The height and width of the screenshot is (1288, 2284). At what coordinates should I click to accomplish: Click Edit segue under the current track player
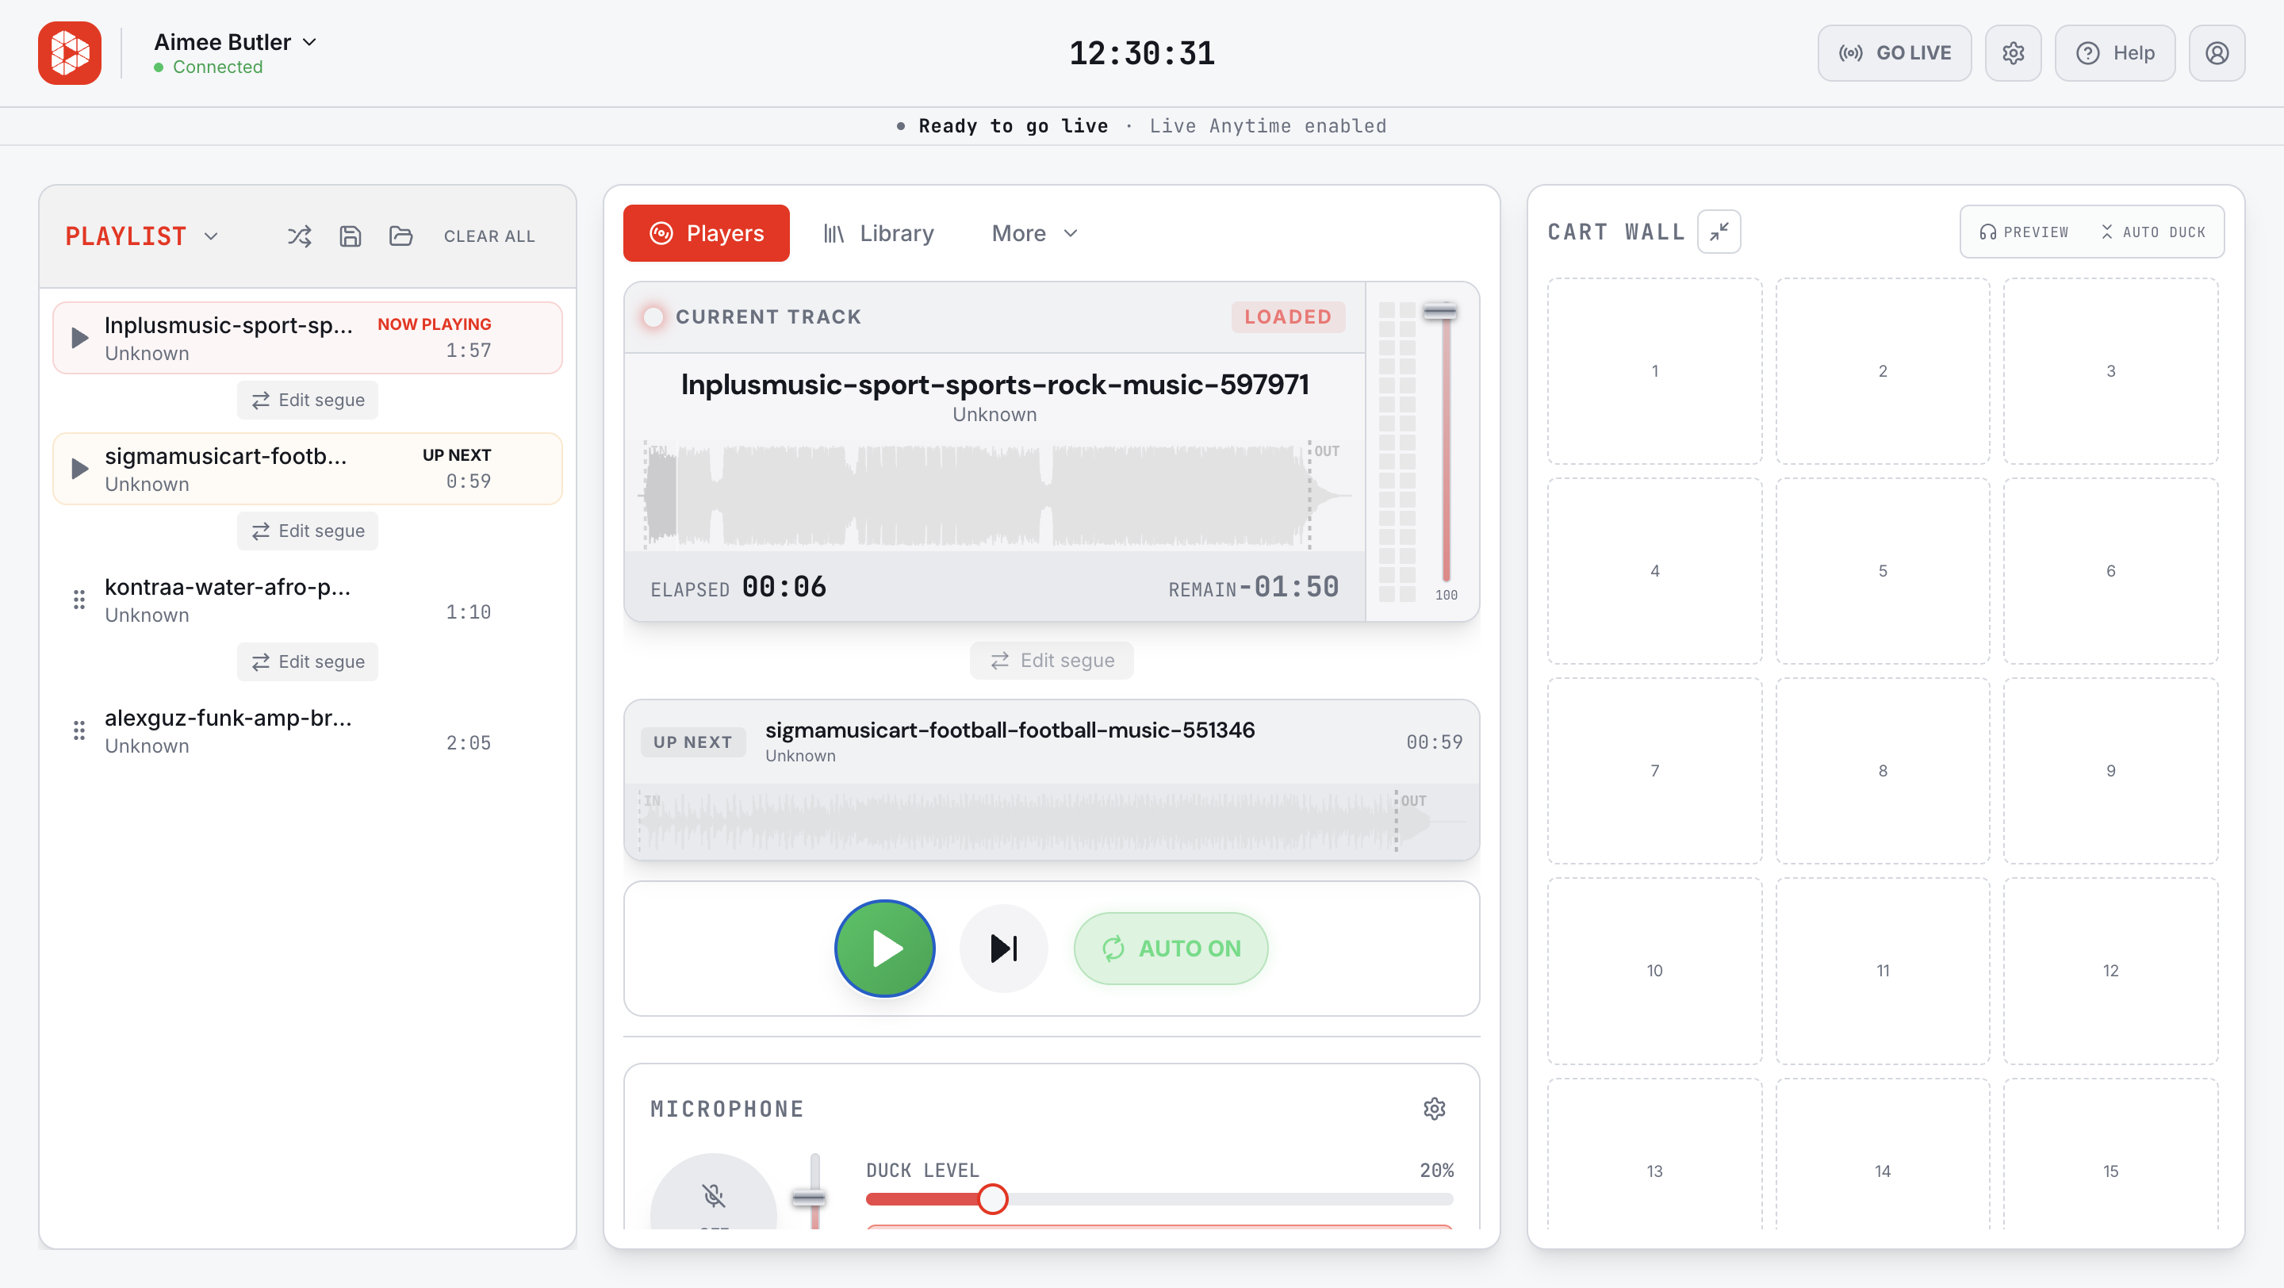[1052, 661]
